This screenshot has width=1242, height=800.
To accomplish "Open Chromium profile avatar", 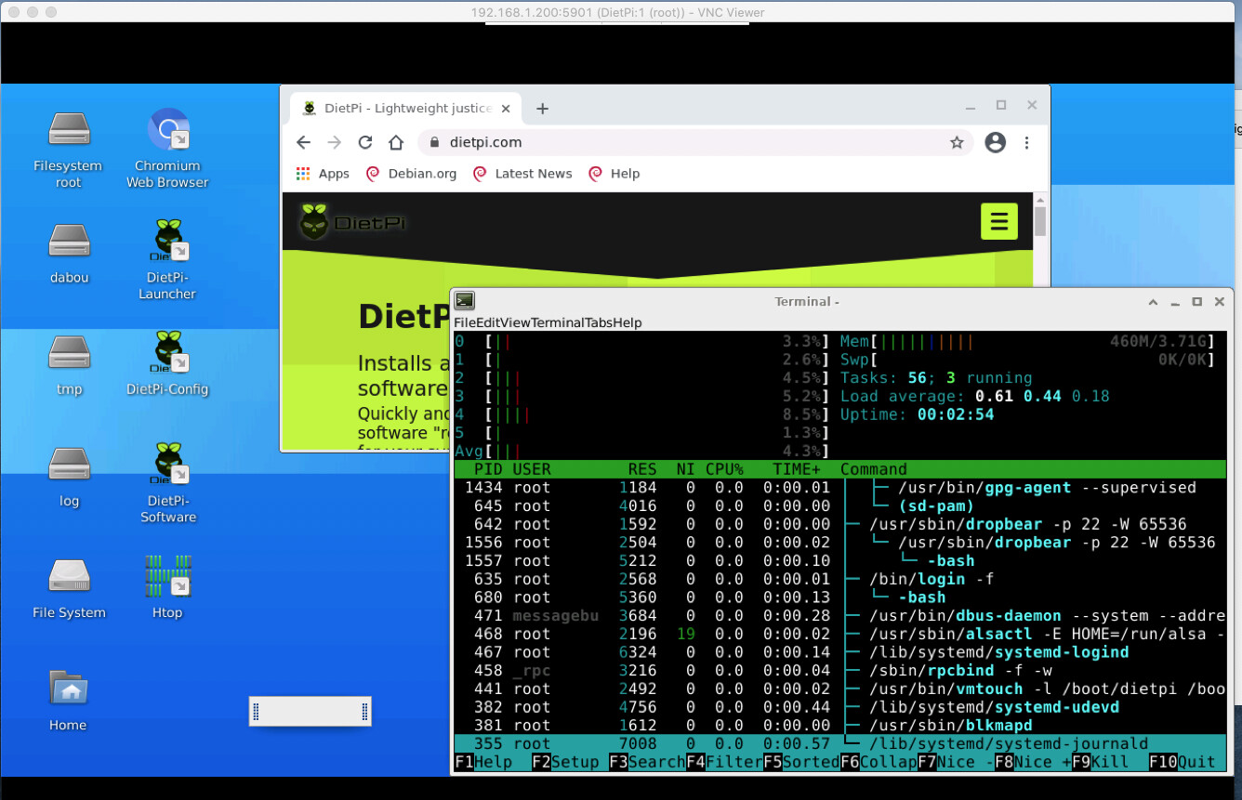I will click(x=995, y=142).
